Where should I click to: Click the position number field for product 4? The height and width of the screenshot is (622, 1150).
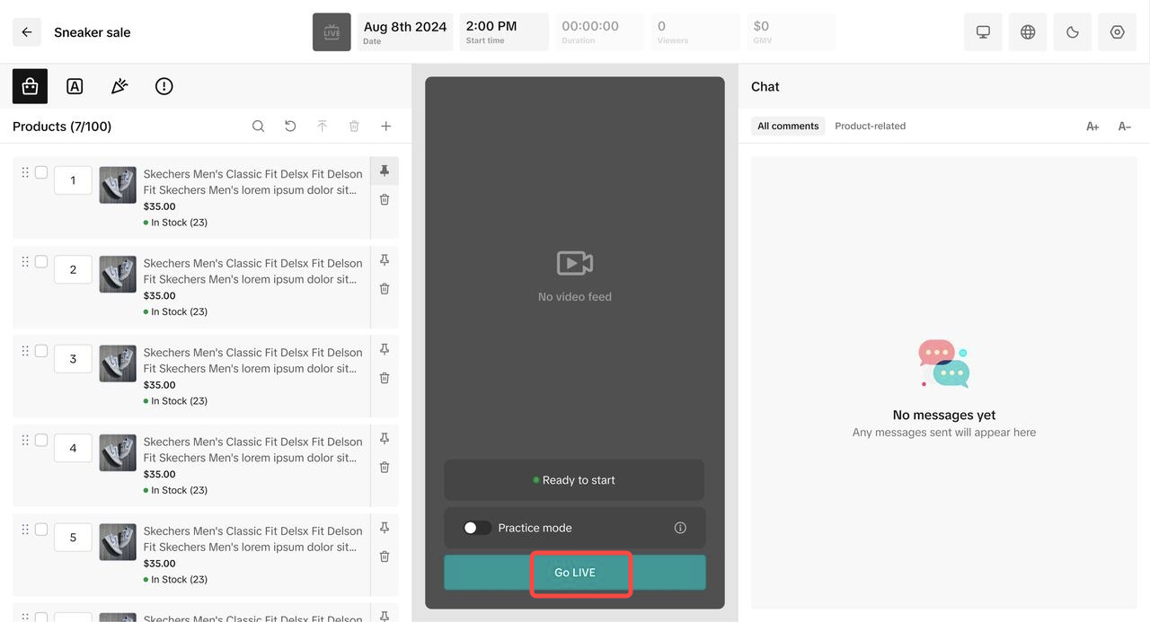pyautogui.click(x=73, y=448)
